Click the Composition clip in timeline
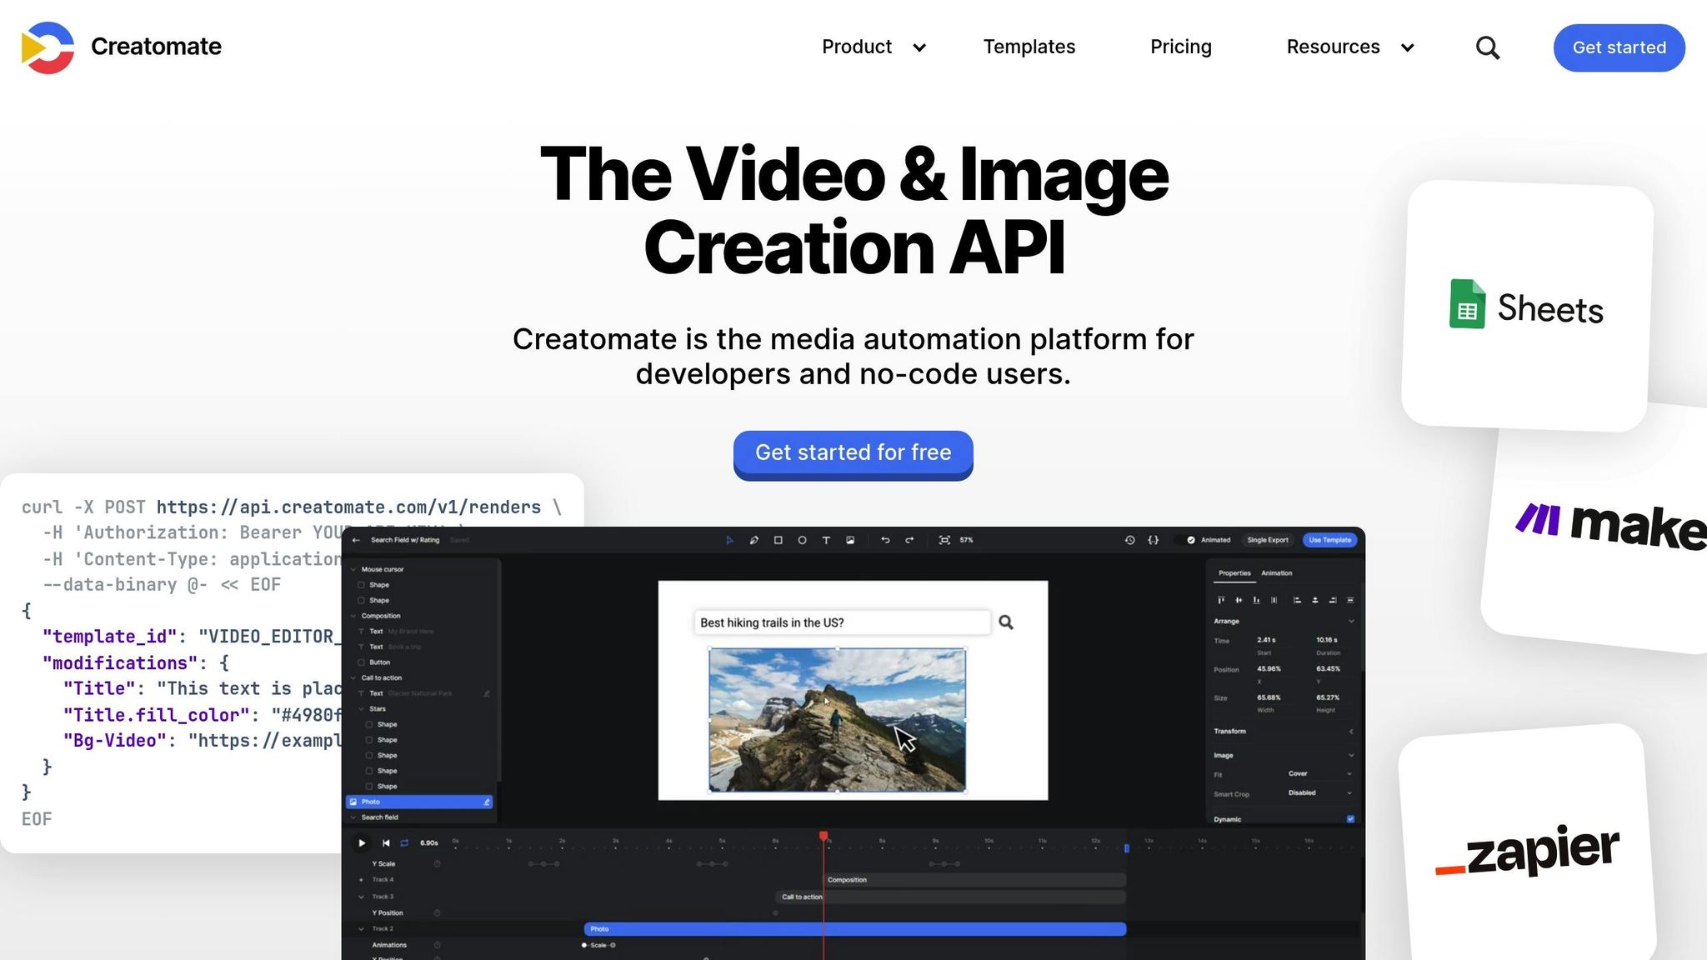The image size is (1707, 960). coord(974,880)
